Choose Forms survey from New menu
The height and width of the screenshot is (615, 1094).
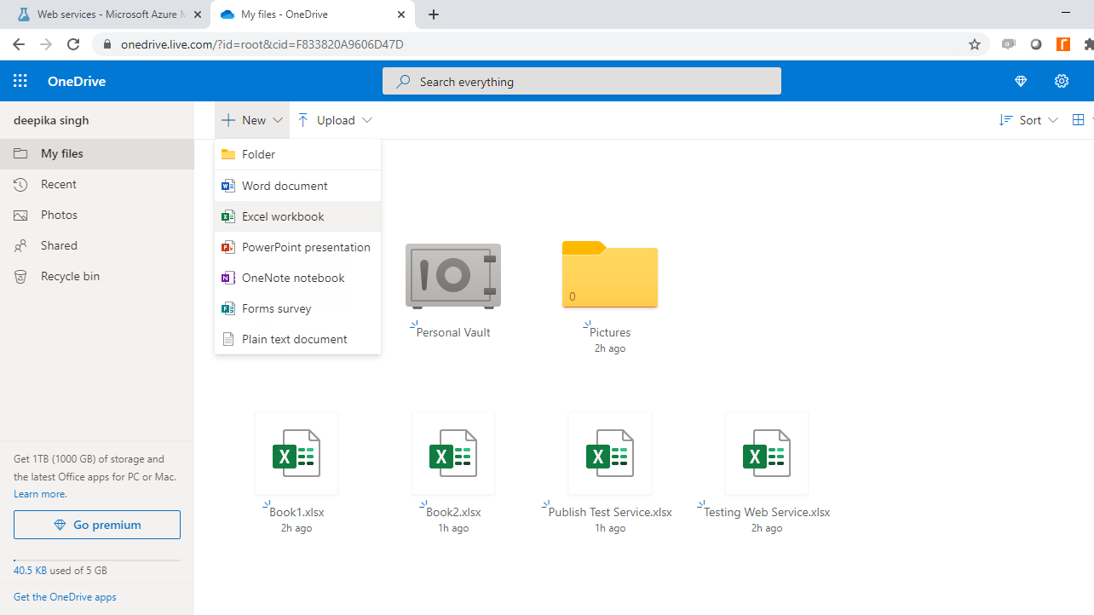pos(297,308)
